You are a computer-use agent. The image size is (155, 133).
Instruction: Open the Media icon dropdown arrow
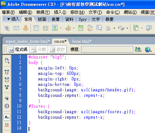click(74, 28)
